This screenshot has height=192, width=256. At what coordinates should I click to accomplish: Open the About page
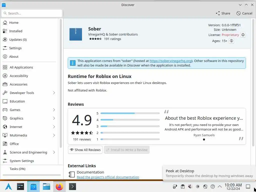click(x=29, y=56)
